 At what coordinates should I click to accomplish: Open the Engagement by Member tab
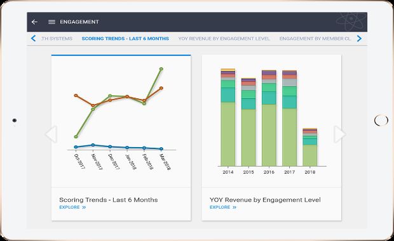point(315,39)
